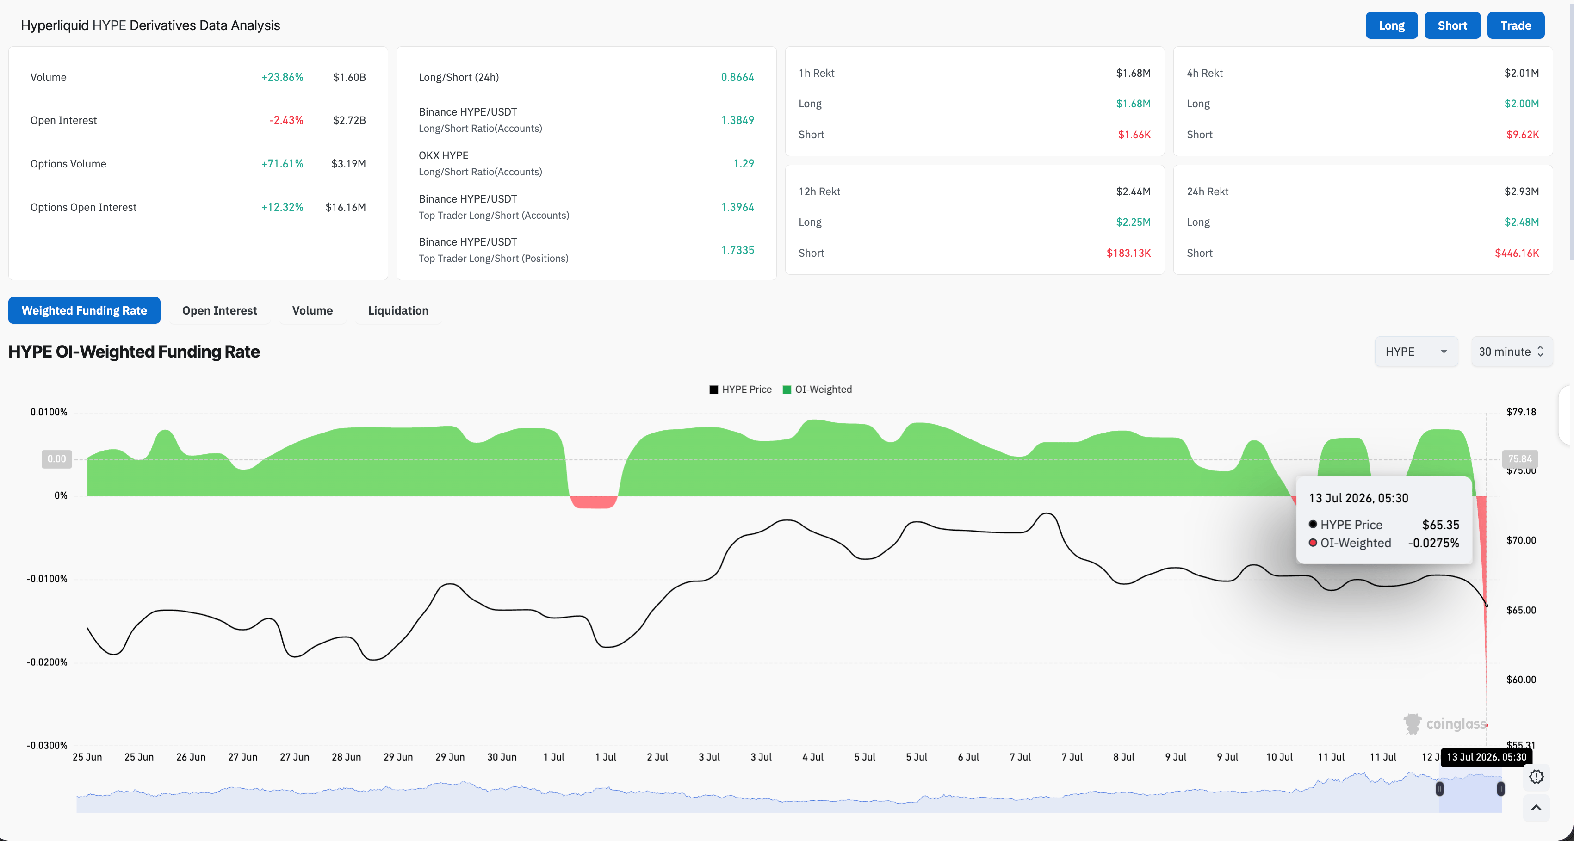Open the HYPE symbol dropdown
The width and height of the screenshot is (1574, 841).
1416,352
